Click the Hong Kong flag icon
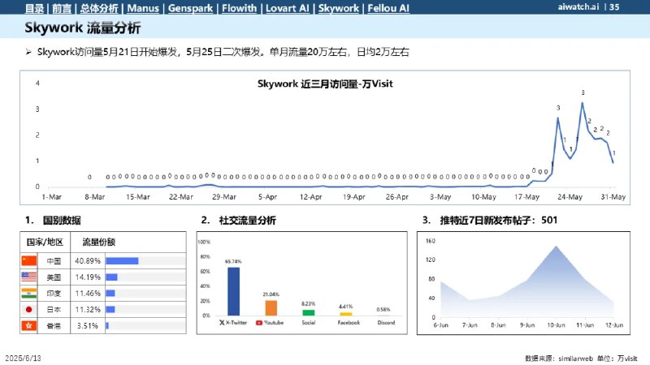Viewport: 650px width, 365px height. click(x=29, y=326)
